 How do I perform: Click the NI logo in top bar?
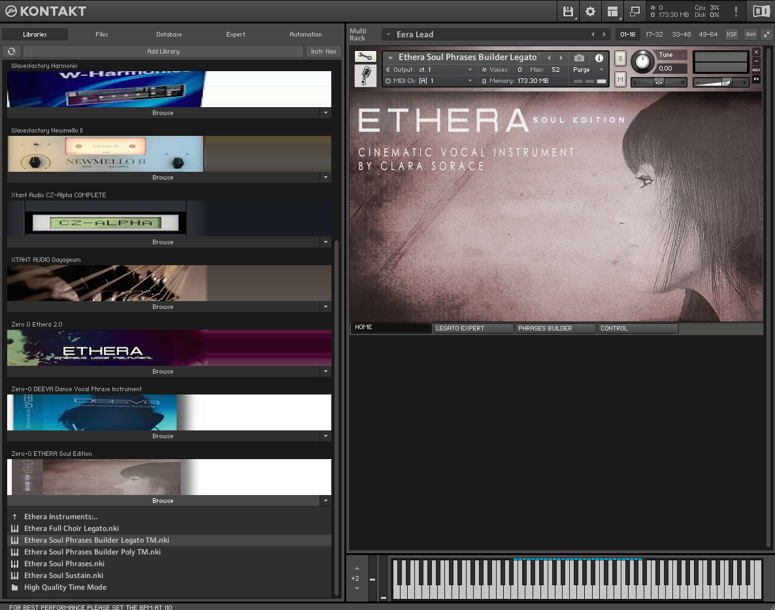pos(761,11)
